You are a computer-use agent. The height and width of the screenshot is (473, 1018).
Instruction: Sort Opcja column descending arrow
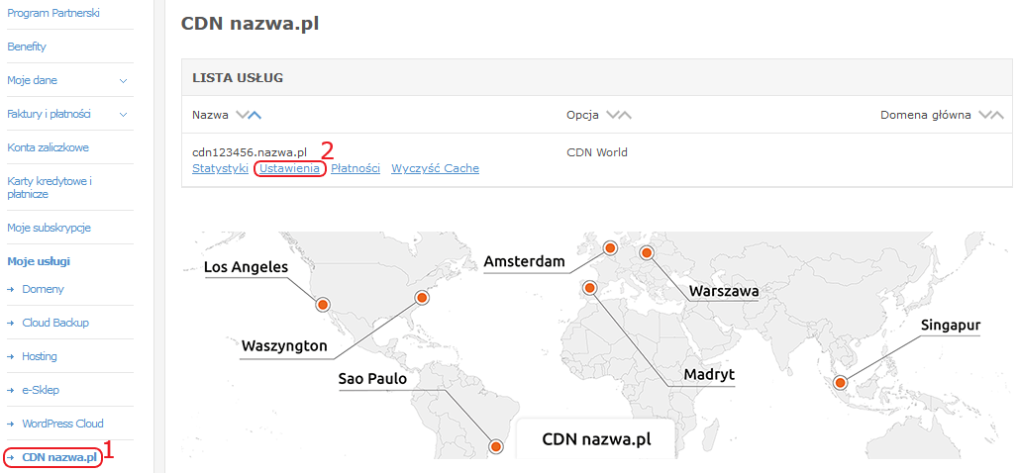click(x=612, y=115)
